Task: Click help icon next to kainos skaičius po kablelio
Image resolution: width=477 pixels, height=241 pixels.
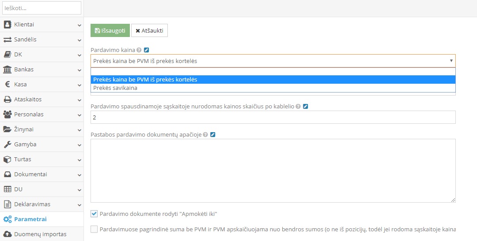Action: (298, 107)
